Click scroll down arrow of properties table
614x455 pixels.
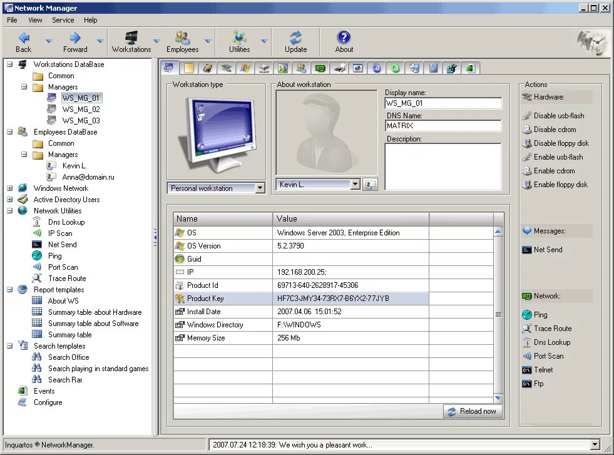[498, 398]
